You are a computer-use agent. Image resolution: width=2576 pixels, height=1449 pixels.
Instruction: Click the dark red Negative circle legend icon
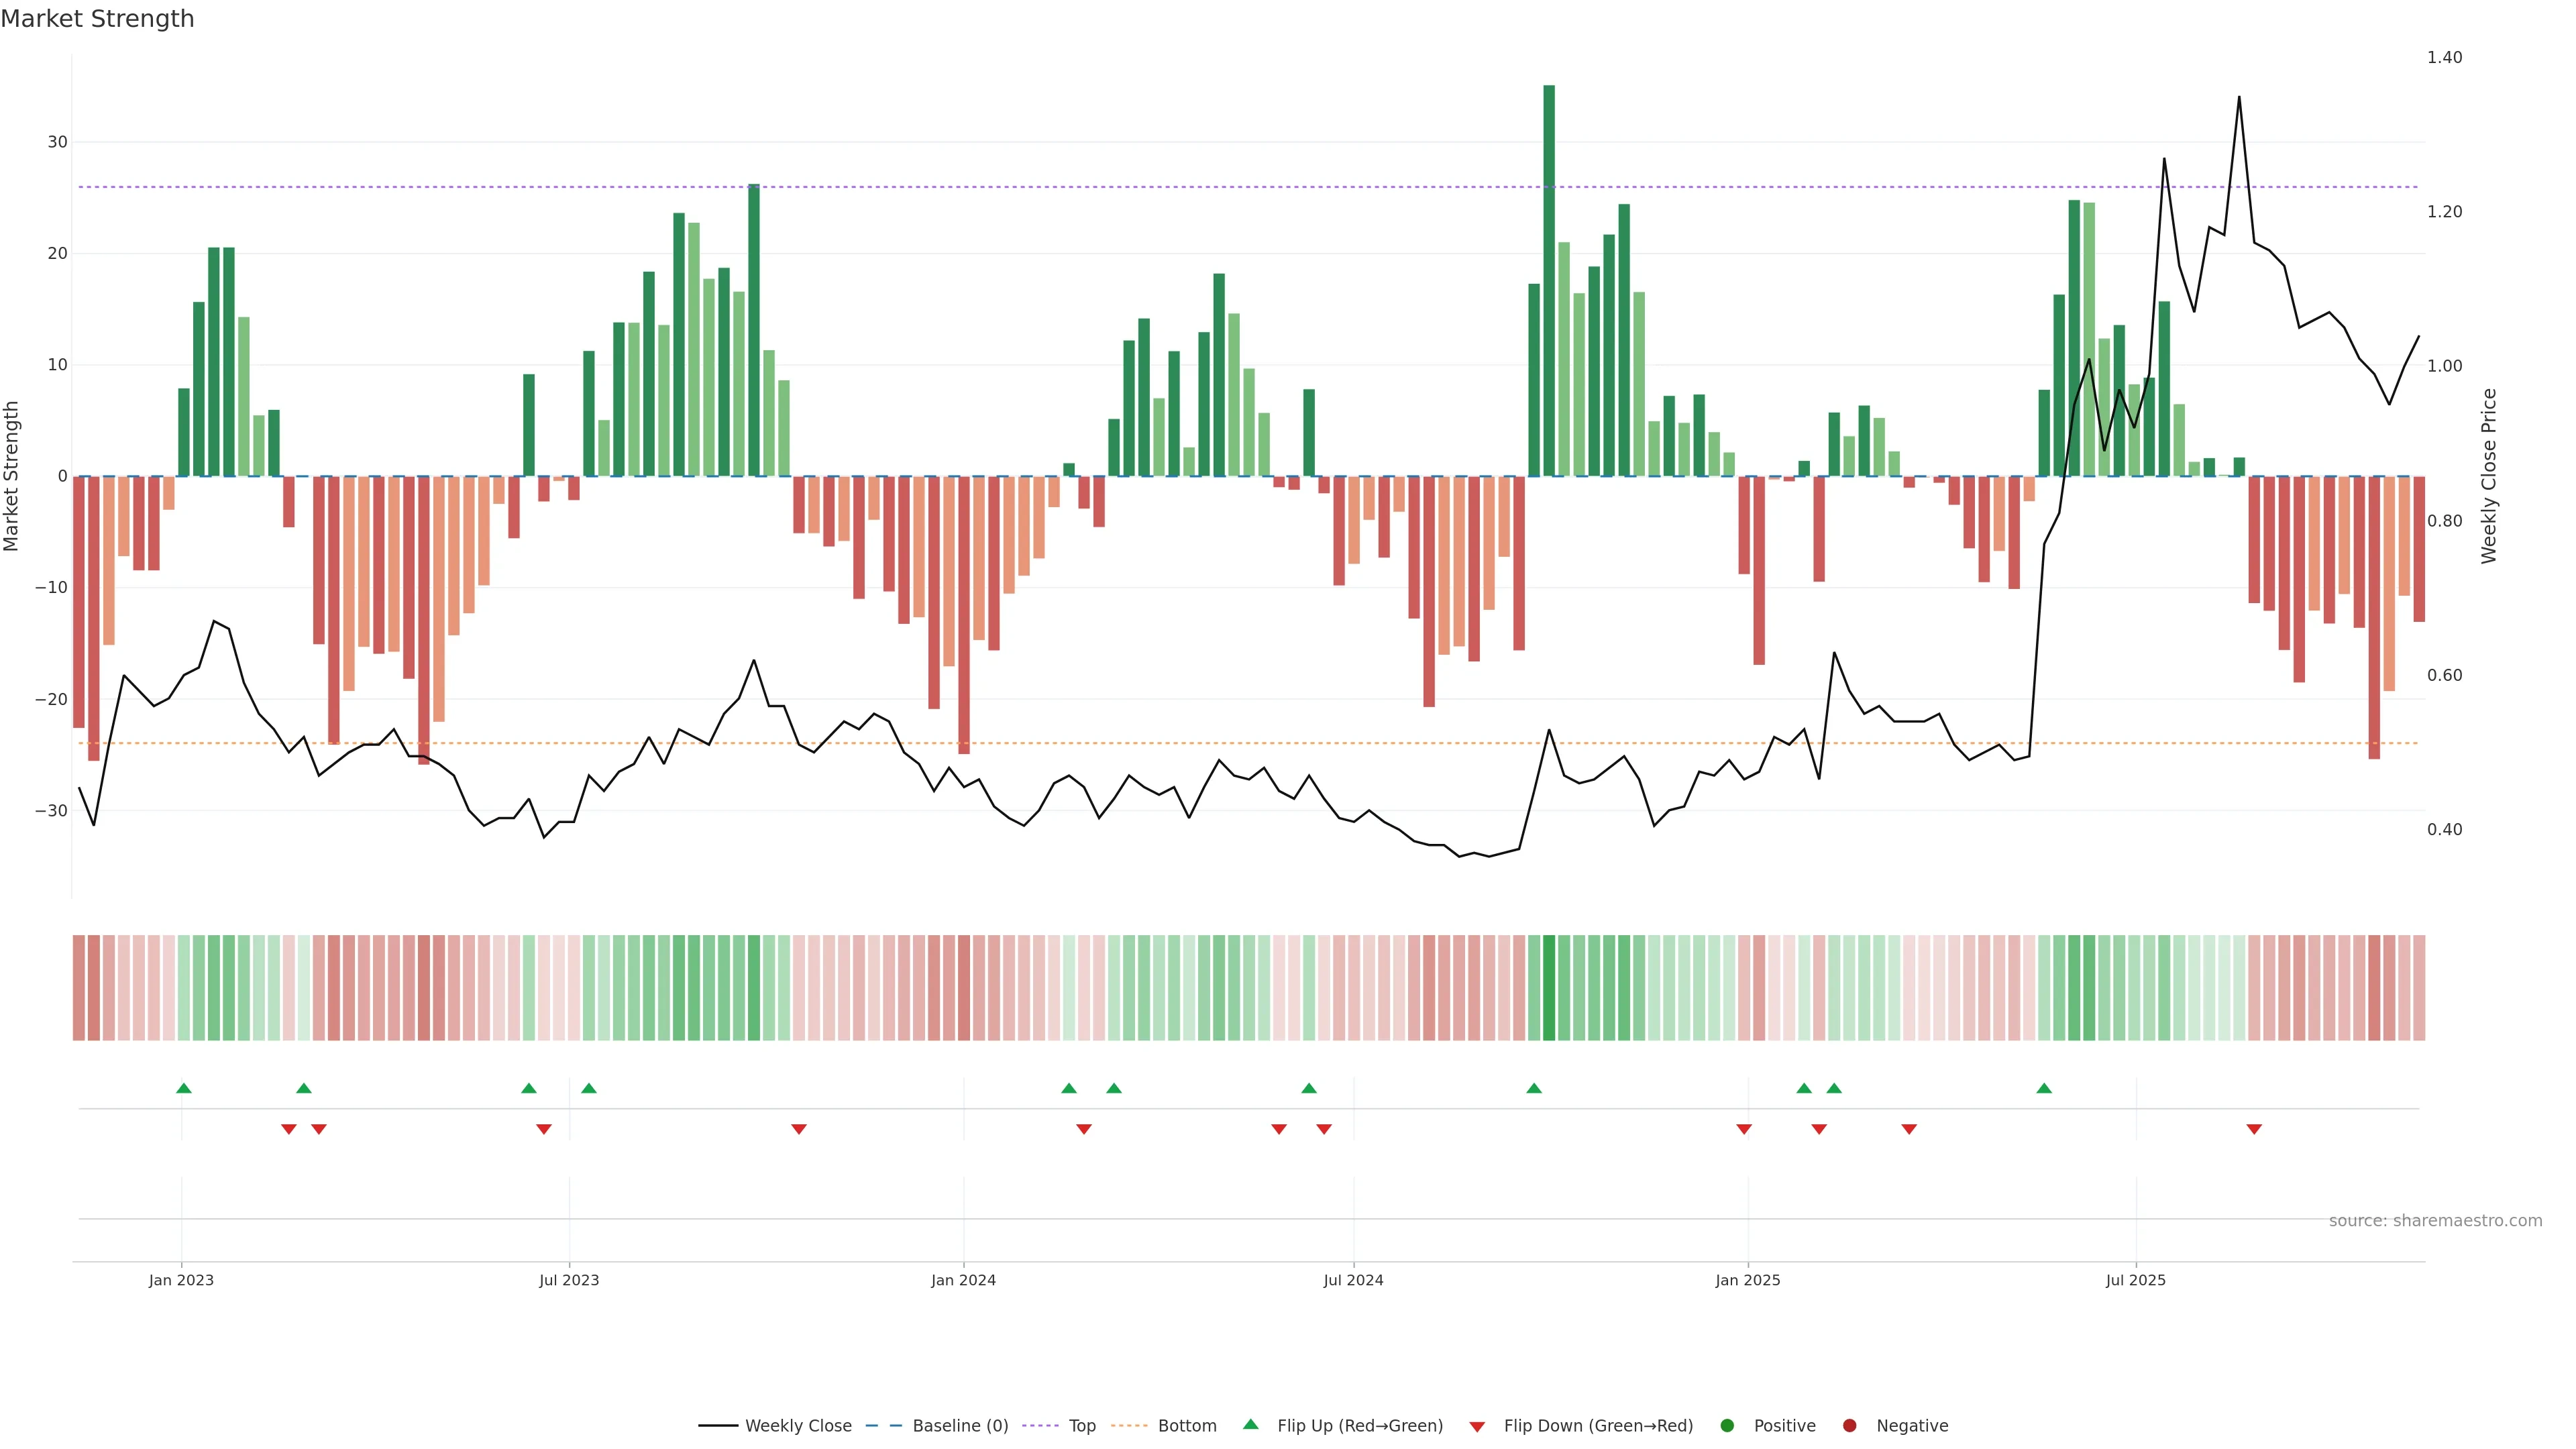(x=1849, y=1426)
